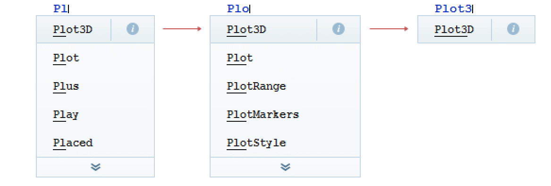This screenshot has width=551, height=186.
Task: Choose PlotStyle from the completion list
Action: [285, 143]
